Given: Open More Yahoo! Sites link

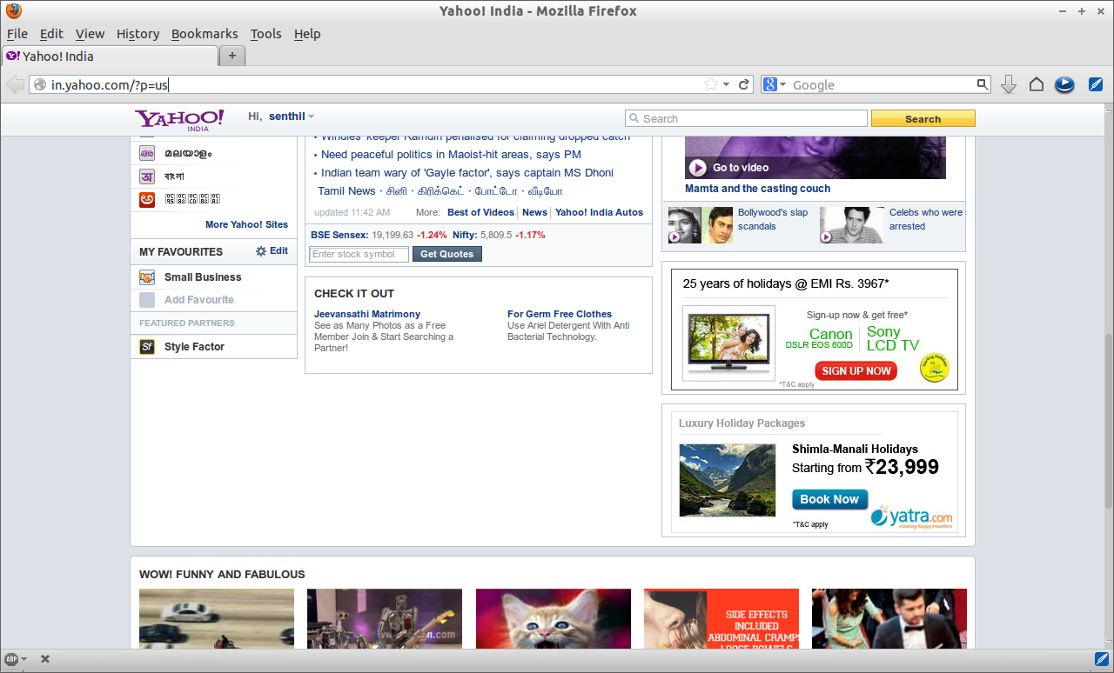Looking at the screenshot, I should 246,224.
